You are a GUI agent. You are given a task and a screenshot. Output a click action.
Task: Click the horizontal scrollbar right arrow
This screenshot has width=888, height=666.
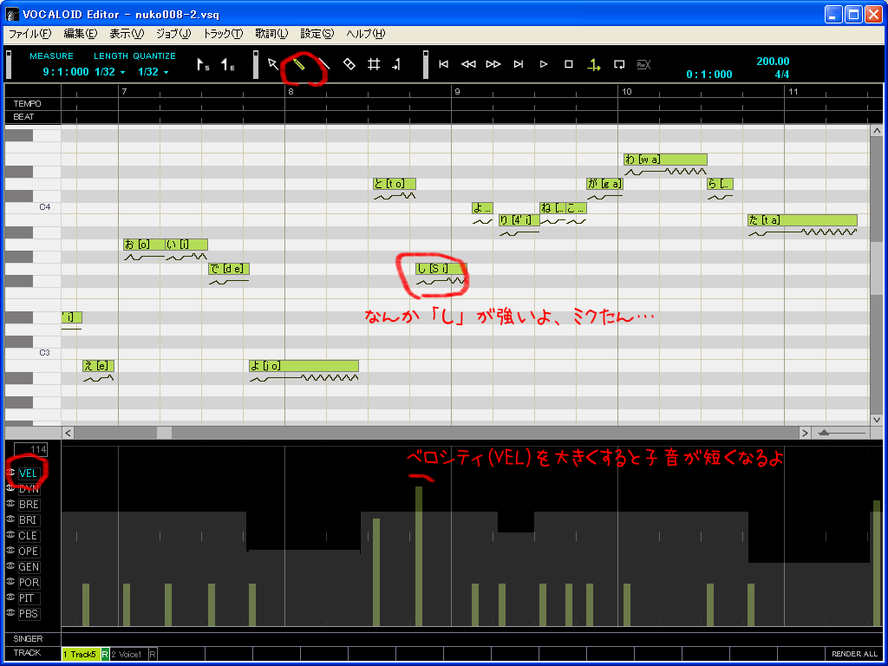[x=805, y=433]
